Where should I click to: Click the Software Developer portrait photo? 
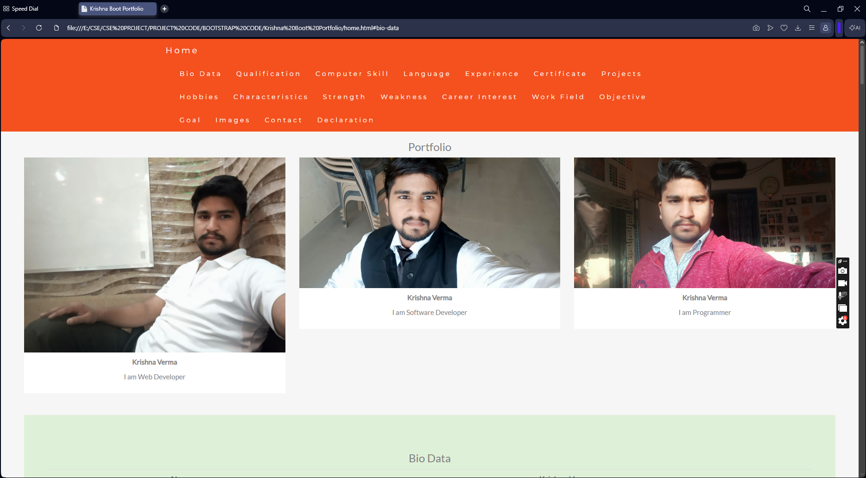(x=430, y=223)
